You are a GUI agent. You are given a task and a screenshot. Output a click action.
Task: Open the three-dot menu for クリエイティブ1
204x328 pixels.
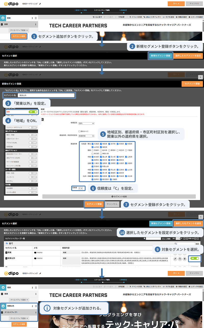[x=36, y=312]
